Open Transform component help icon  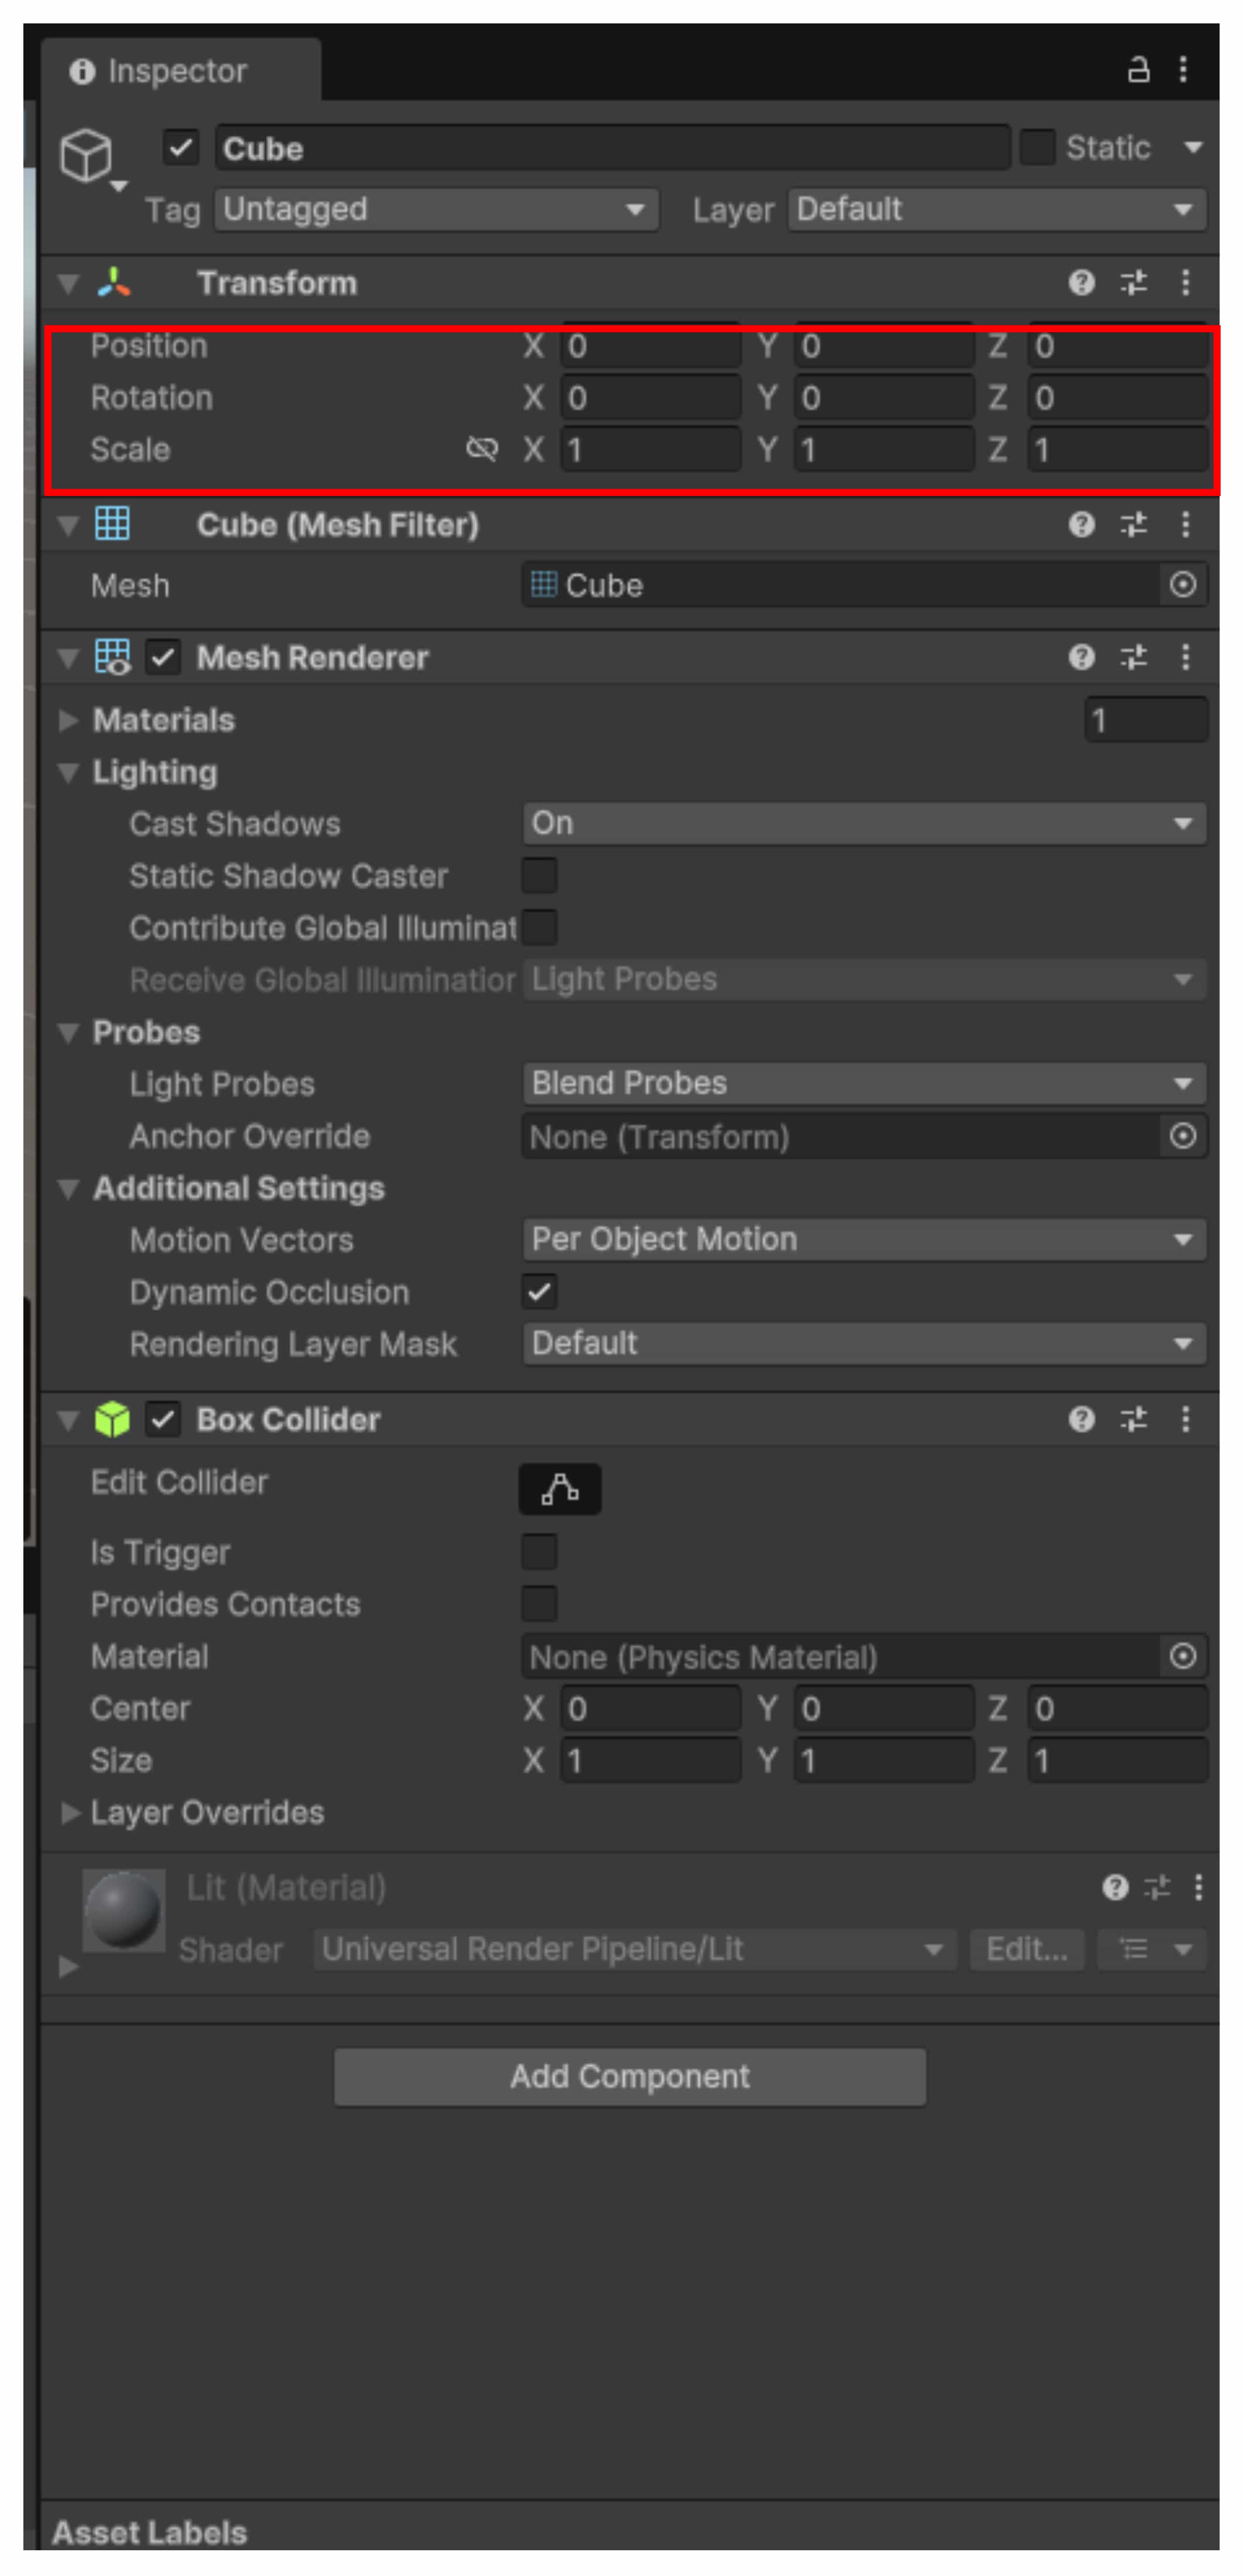(1081, 283)
